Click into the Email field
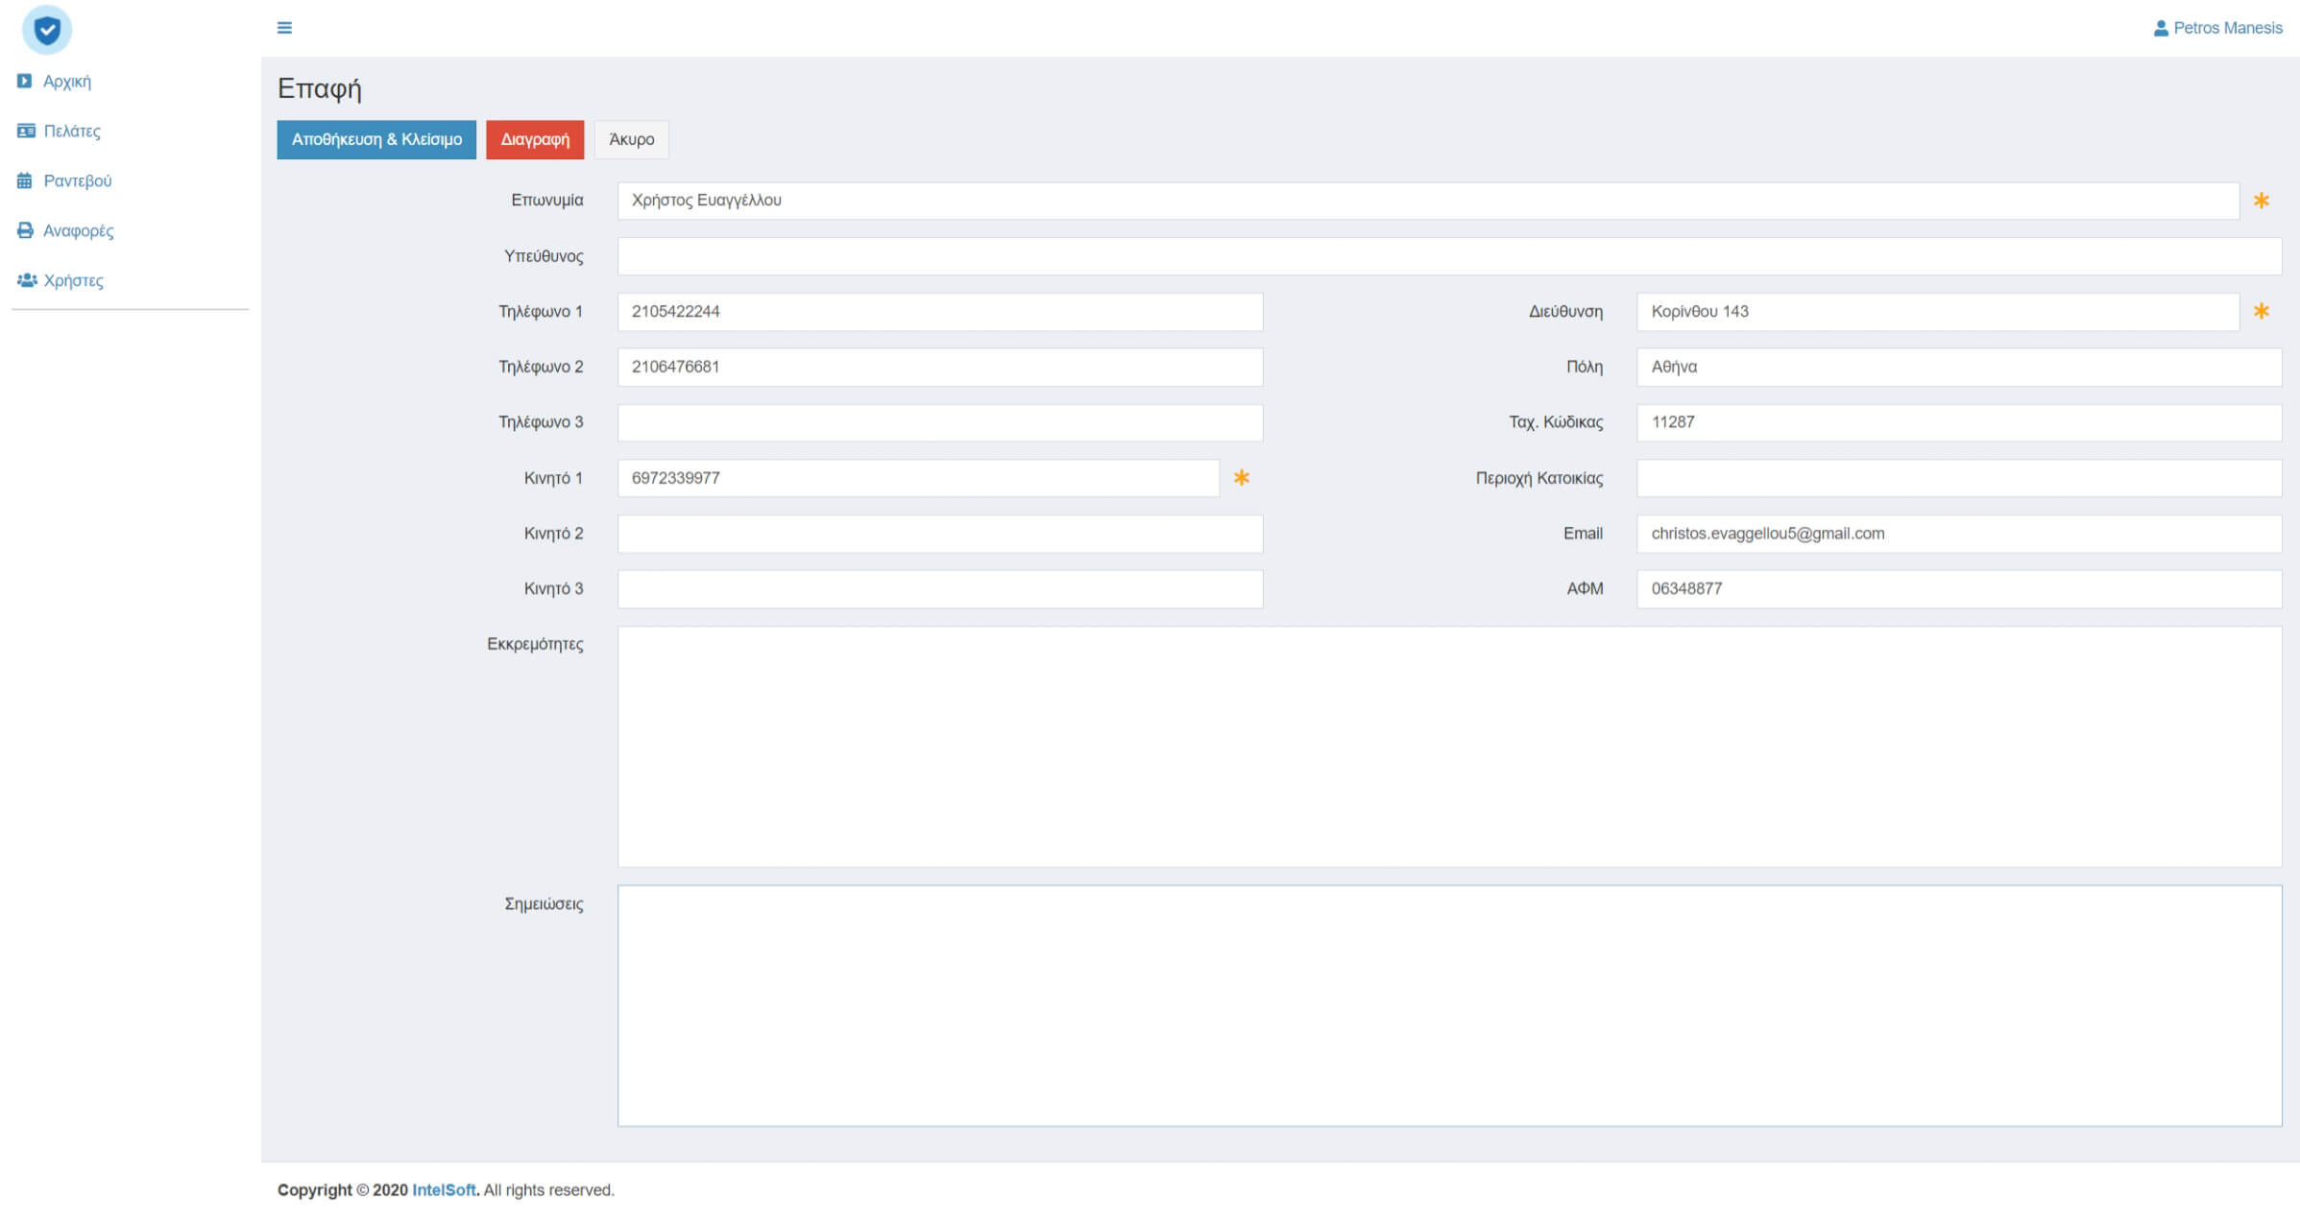This screenshot has height=1218, width=2300. (x=1958, y=534)
